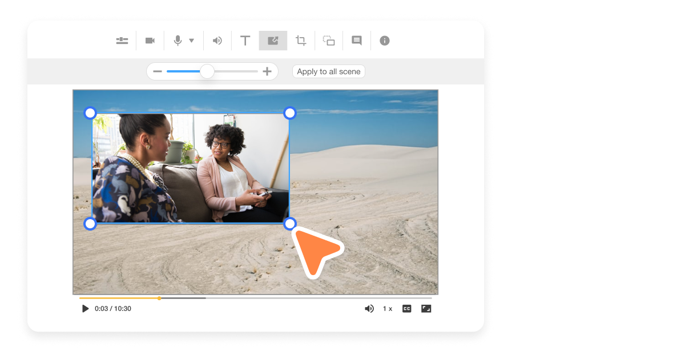Open the 1x playback speed selector
The height and width of the screenshot is (363, 685).
tap(388, 308)
